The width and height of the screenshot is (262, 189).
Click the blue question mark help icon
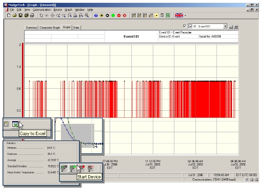pos(96,15)
